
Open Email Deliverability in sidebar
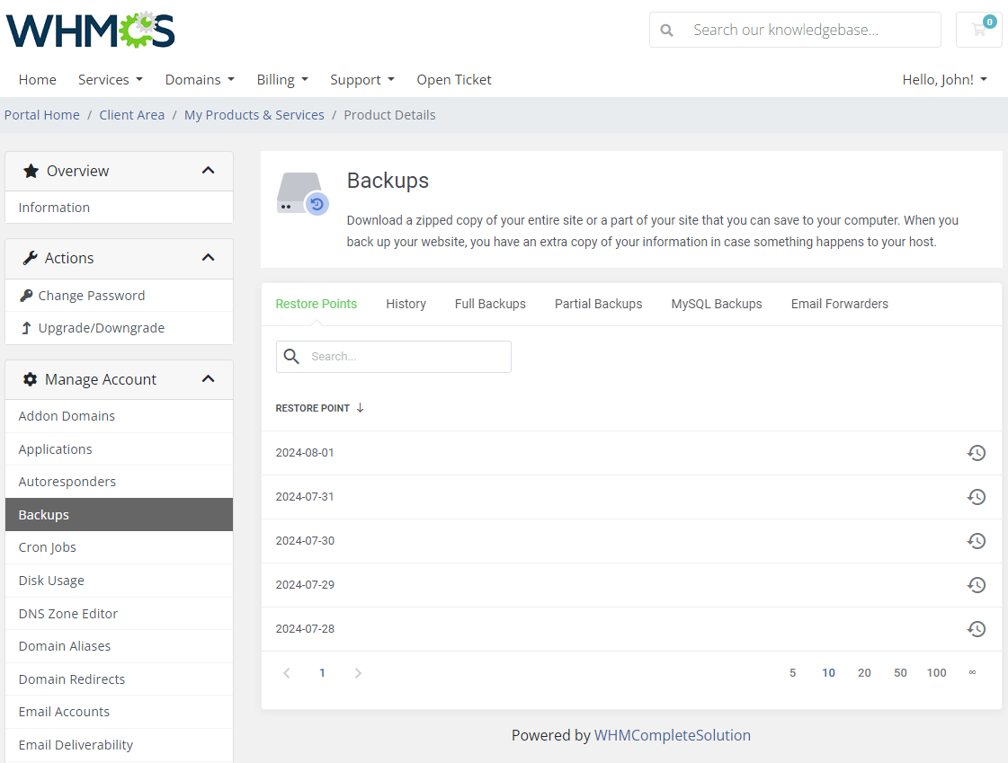pyautogui.click(x=119, y=745)
